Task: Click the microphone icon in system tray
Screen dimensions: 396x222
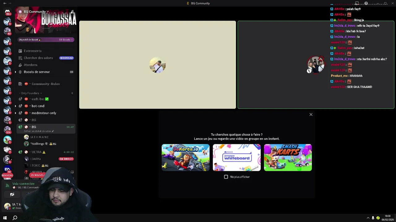Action: (x=373, y=218)
